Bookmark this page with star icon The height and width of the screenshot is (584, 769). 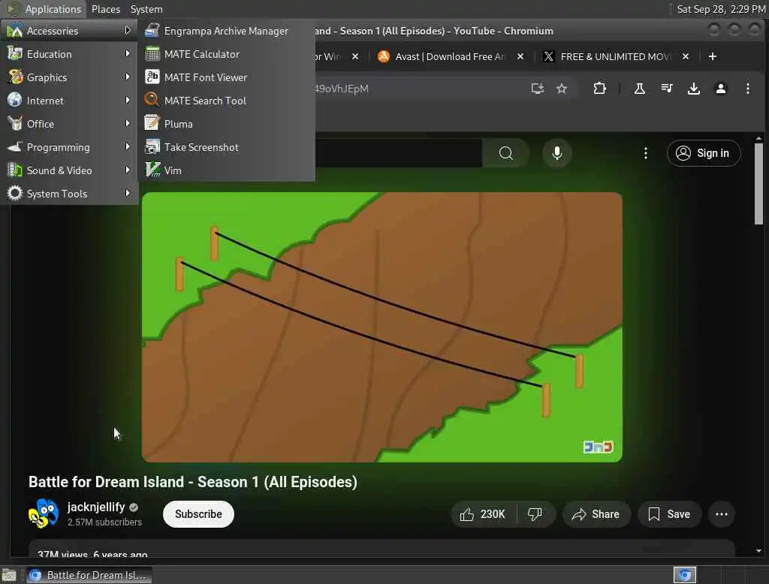[562, 89]
